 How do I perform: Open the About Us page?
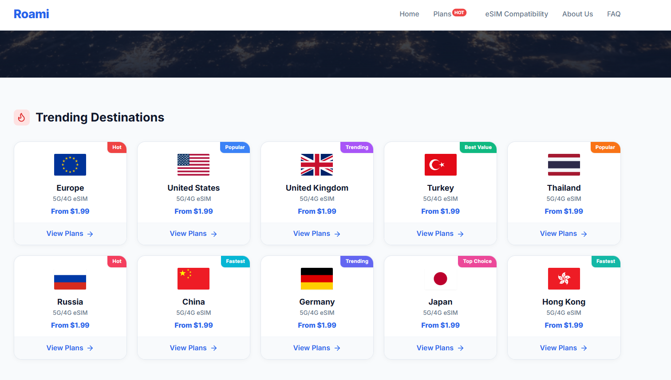pyautogui.click(x=577, y=14)
